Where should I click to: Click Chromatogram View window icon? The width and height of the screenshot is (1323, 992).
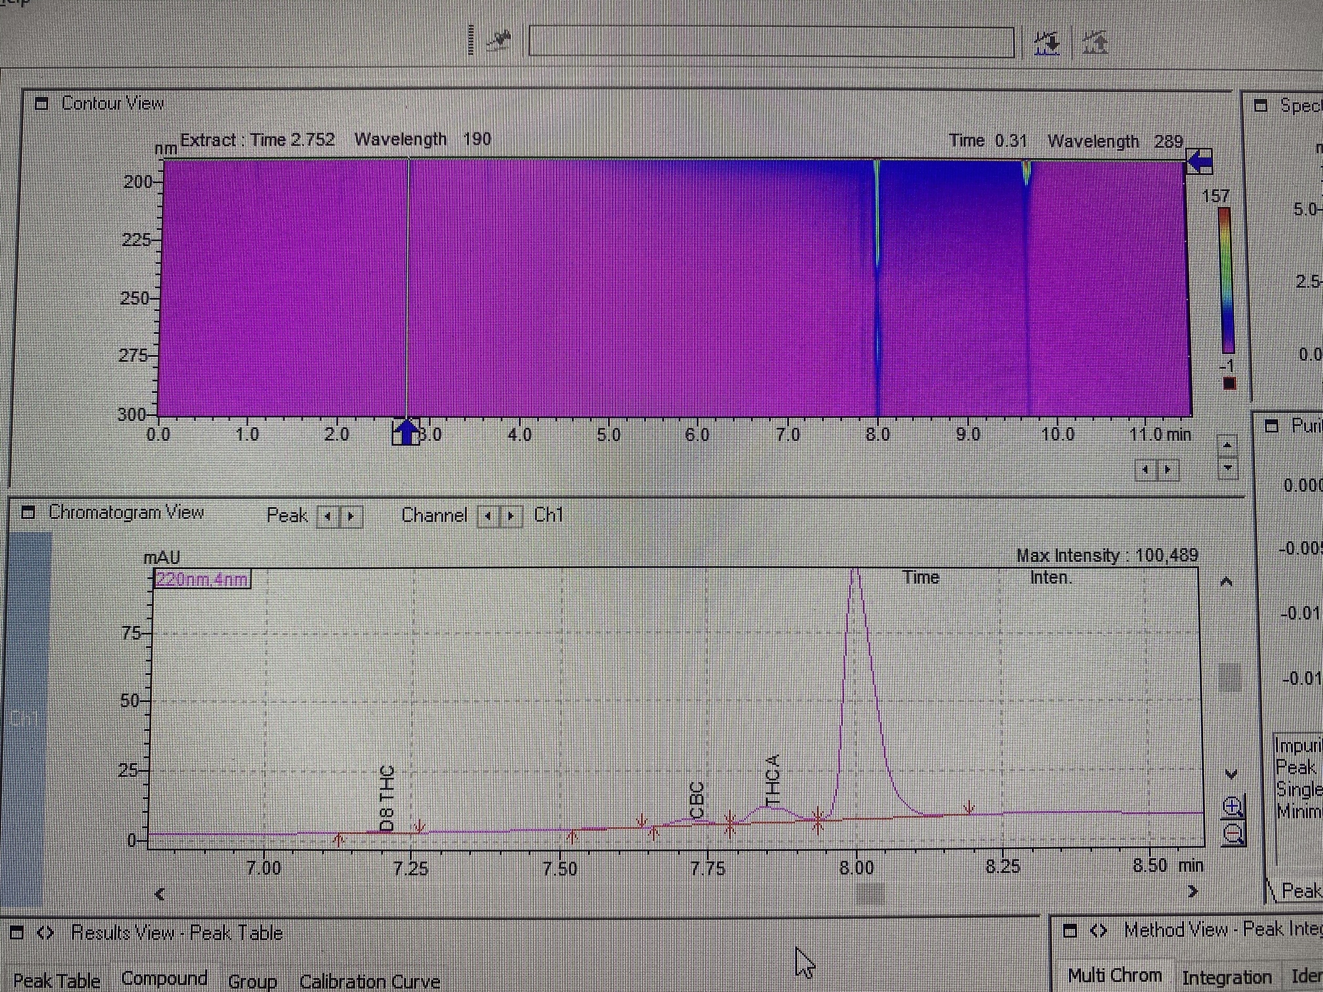[28, 512]
